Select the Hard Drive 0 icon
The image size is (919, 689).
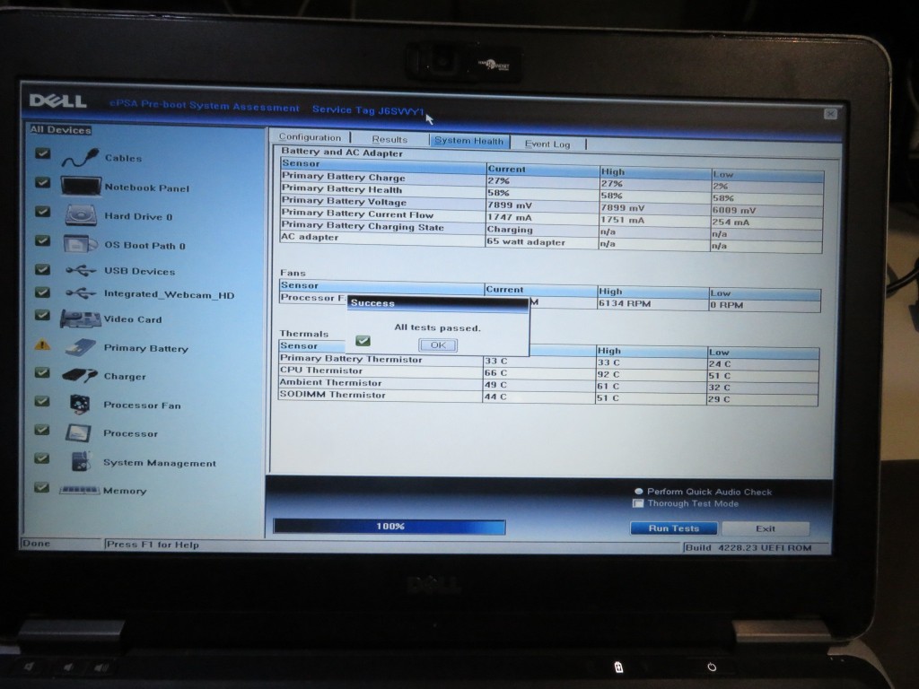[x=81, y=215]
